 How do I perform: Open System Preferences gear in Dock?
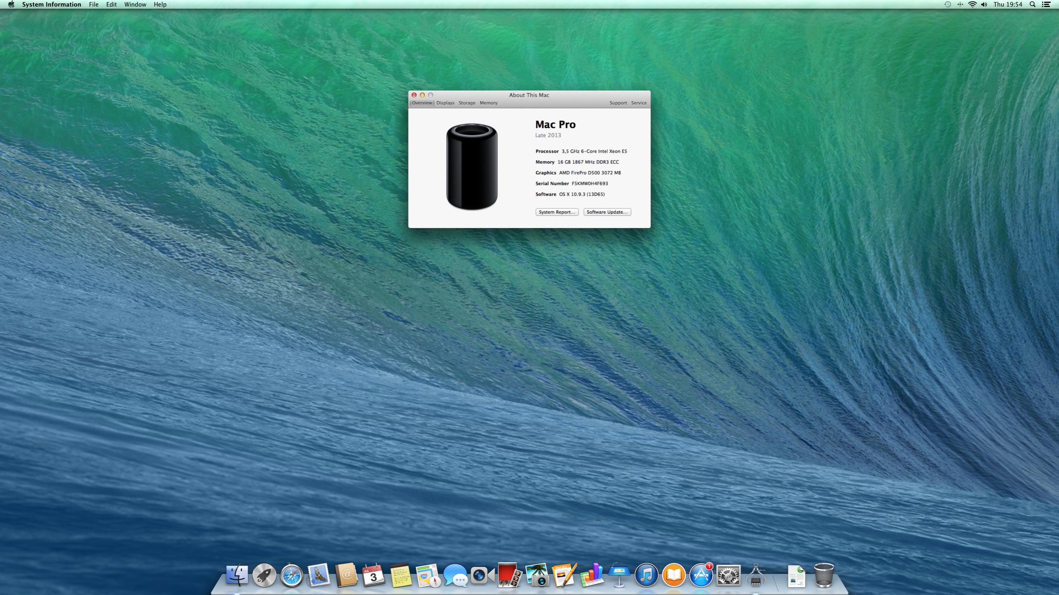tap(728, 575)
